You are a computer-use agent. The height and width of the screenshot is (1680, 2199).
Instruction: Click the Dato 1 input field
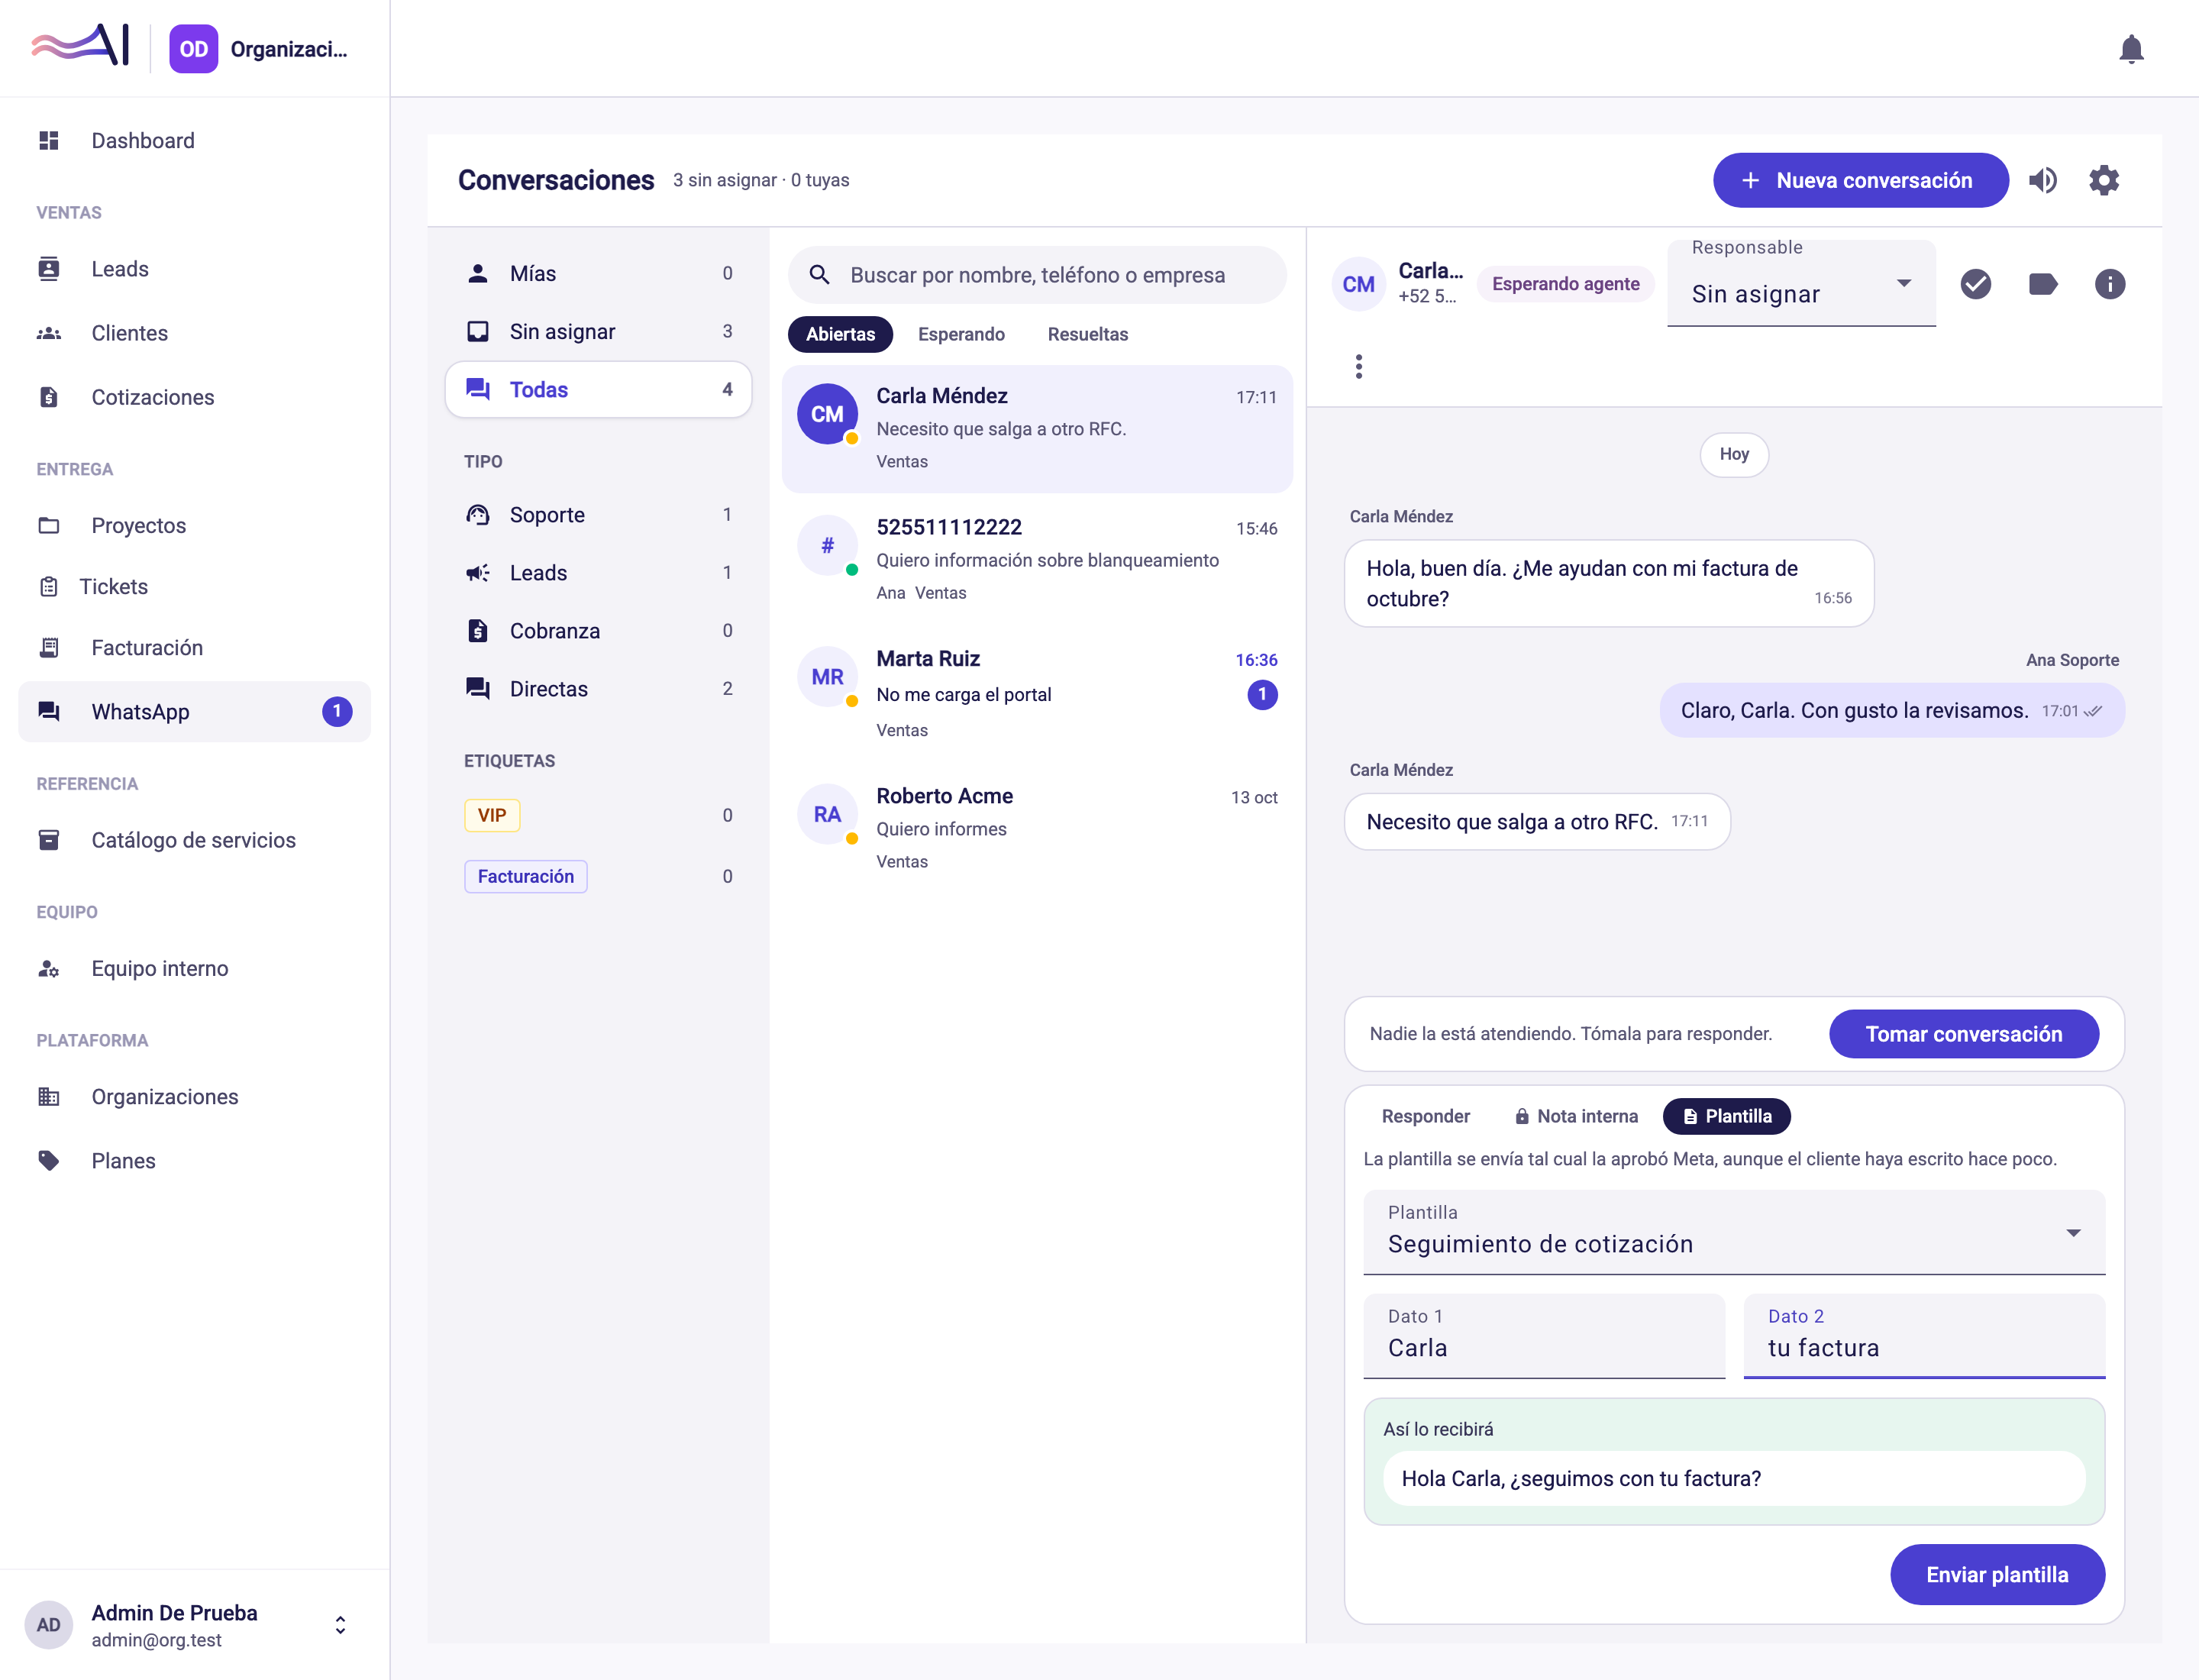pyautogui.click(x=1544, y=1336)
